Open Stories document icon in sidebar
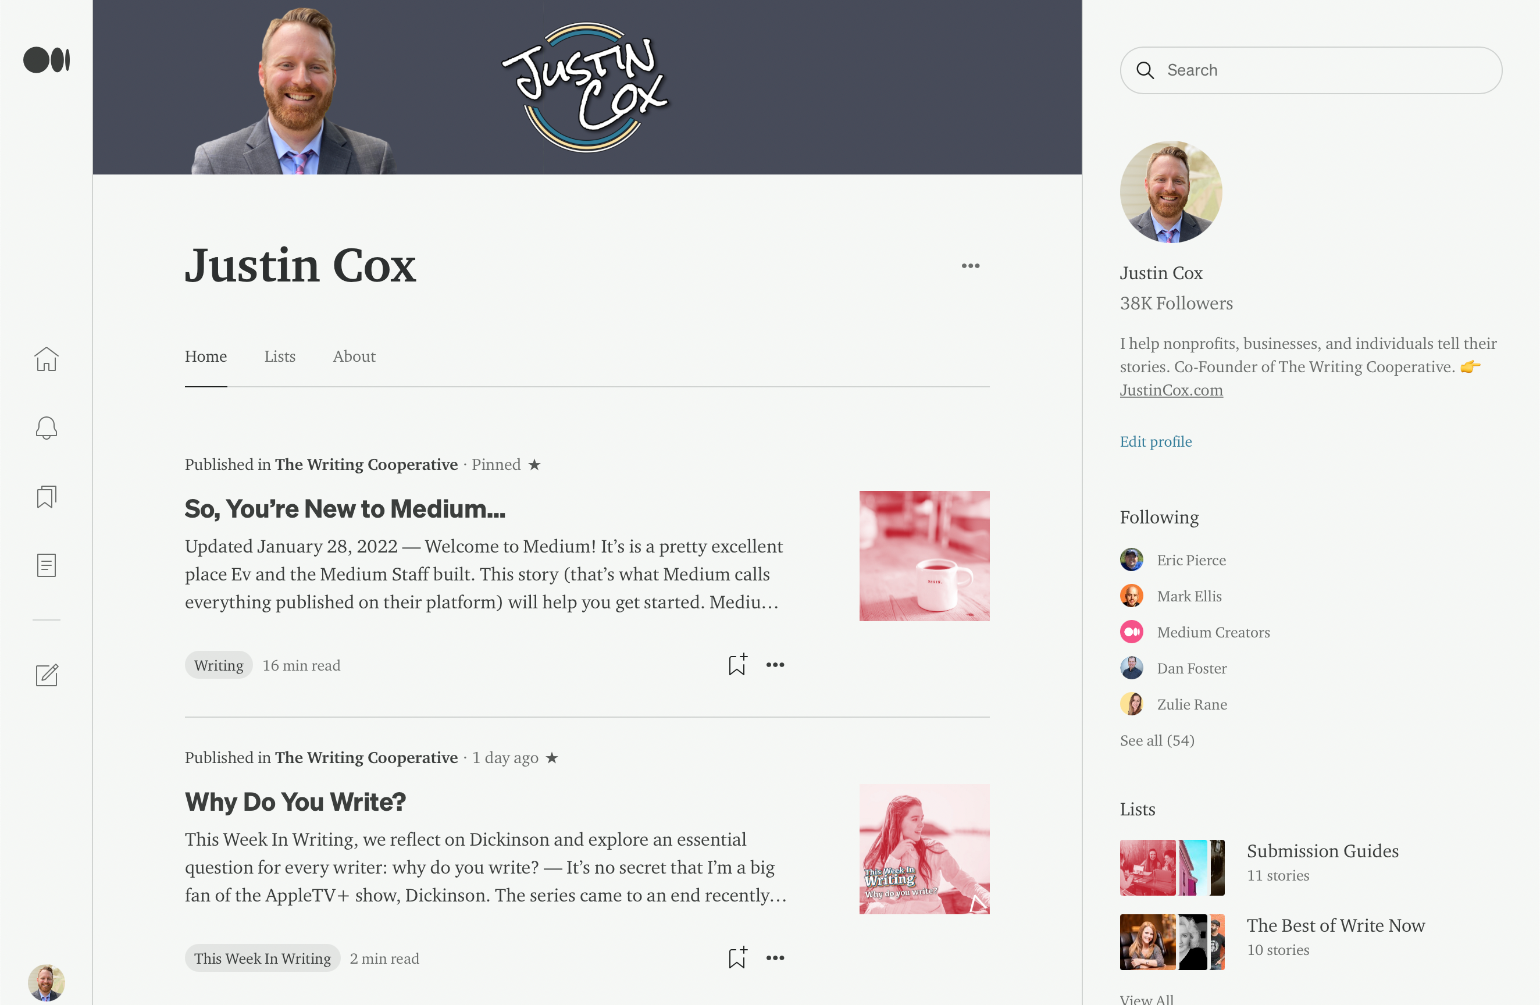1540x1005 pixels. 47,565
